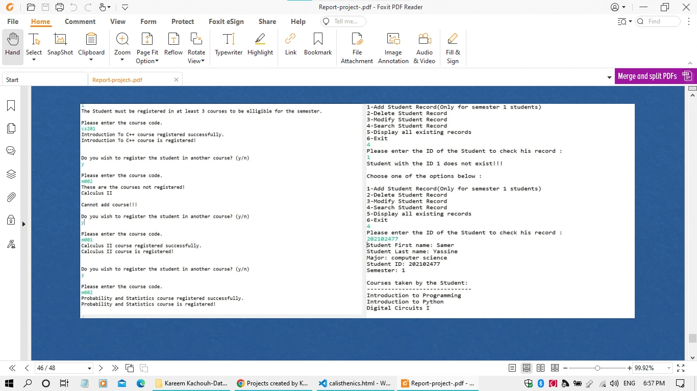Screen dimensions: 697x391
Task: Go to first page
Action: [12, 368]
